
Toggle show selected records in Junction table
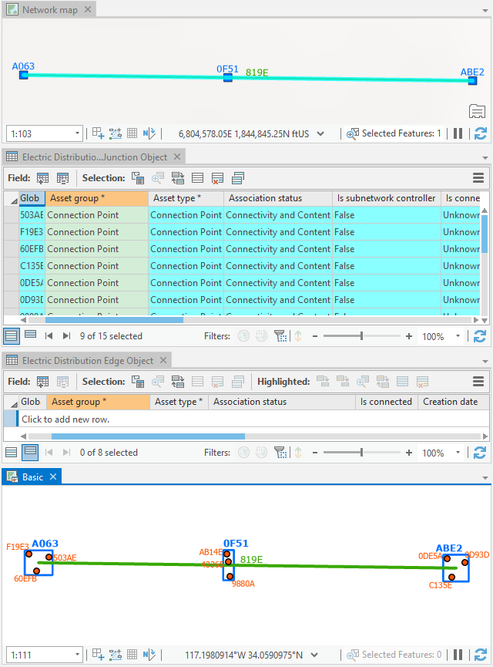pyautogui.click(x=30, y=335)
